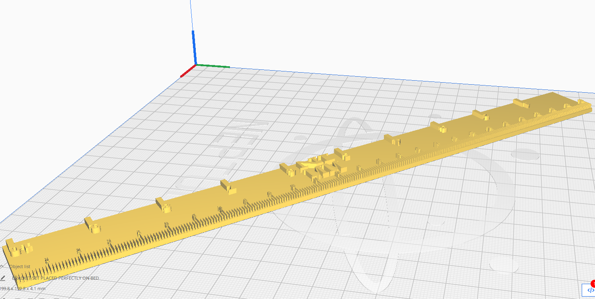
Task: Click the pencil icon to rename the model
Action: coord(2,278)
